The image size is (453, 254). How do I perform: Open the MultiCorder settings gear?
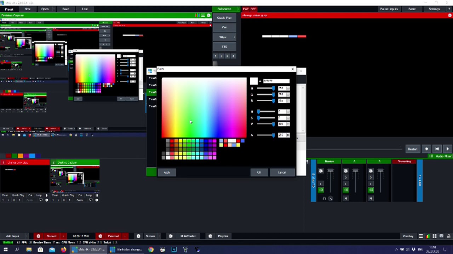coord(171,236)
